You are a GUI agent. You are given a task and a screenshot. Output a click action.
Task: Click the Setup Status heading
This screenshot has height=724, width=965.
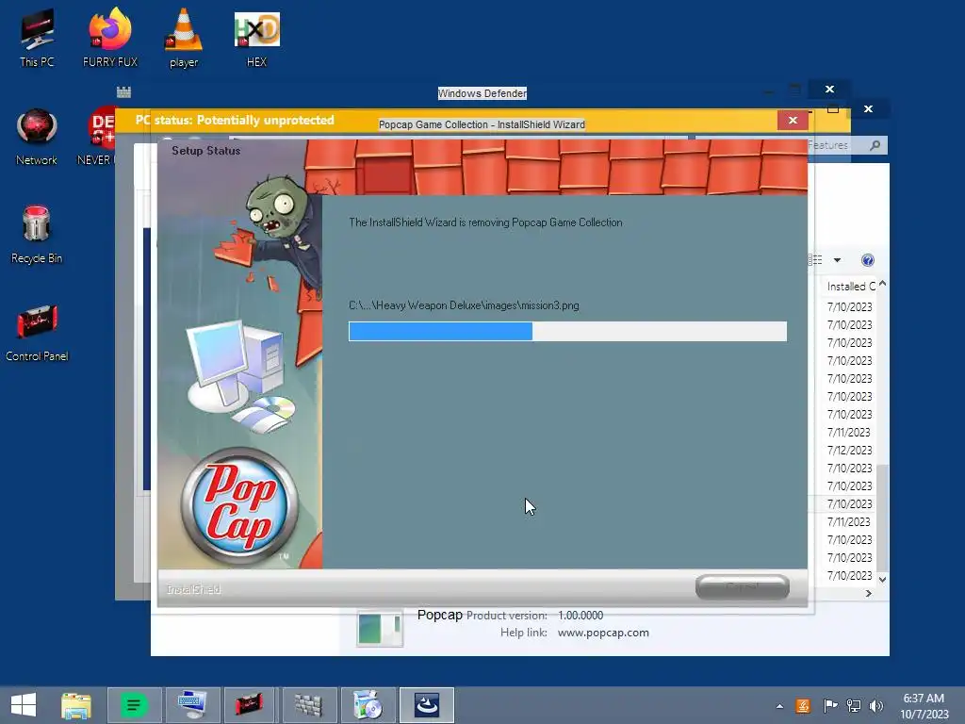205,151
